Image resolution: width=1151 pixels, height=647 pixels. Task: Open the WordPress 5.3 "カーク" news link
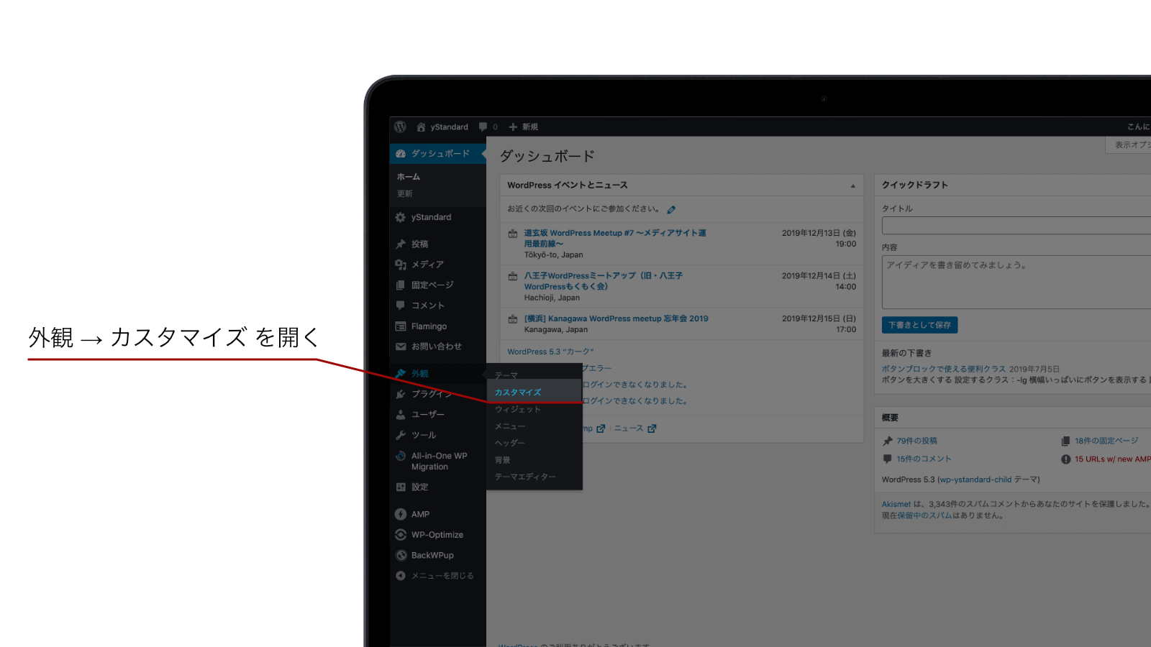coord(550,352)
